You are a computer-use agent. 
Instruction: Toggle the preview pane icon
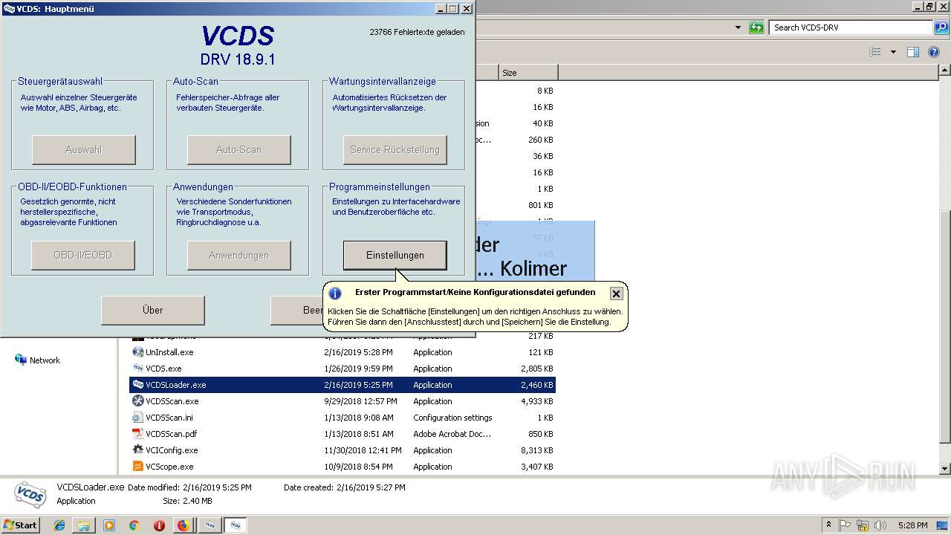point(913,52)
